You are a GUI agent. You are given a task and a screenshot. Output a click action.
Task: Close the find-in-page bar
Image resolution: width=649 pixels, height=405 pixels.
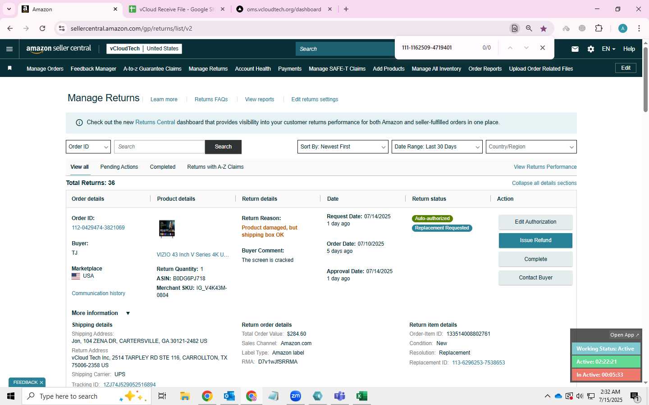[x=543, y=48]
